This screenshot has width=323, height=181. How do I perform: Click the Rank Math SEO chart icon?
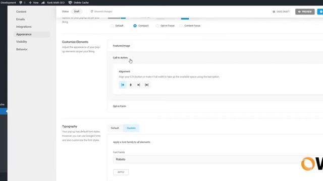(x=43, y=3)
